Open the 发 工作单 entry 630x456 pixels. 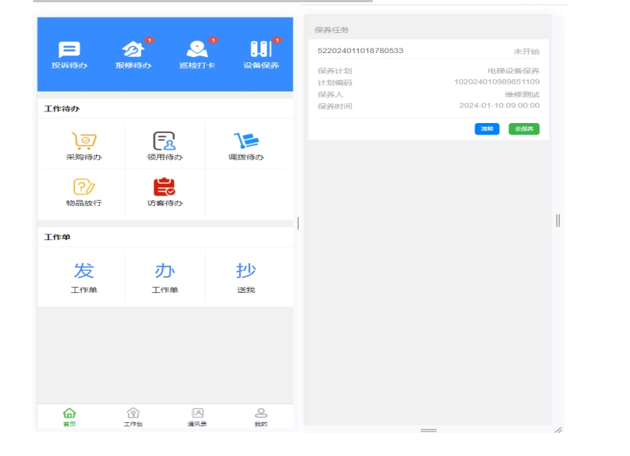84,278
